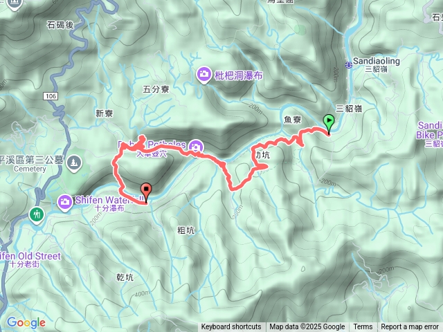This screenshot has width=443, height=332.
Task: Click the Dahua Potholes camera pin
Action: tap(196, 147)
